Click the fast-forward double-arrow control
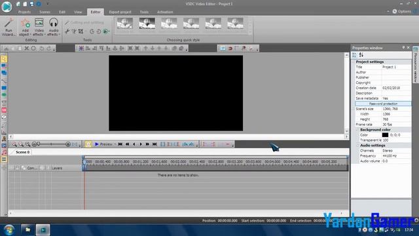 pyautogui.click(x=147, y=144)
